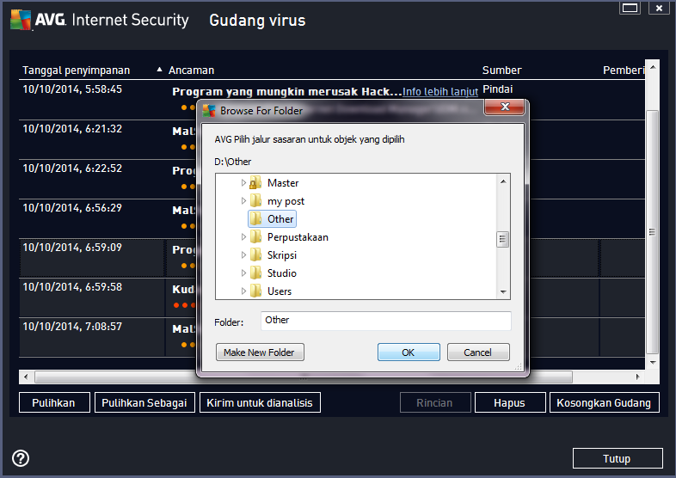Viewport: 676px width, 478px height.
Task: Expand the Studio folder node
Action: pyautogui.click(x=243, y=273)
